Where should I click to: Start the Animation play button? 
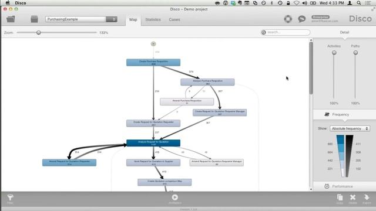(175, 197)
